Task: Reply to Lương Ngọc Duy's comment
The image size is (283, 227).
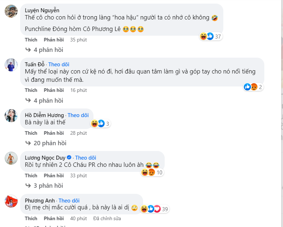Action: [54, 175]
